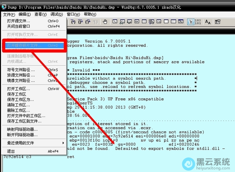Open the Watch window toolbar icon
This screenshot has height=172, width=235.
pyautogui.click(x=122, y=22)
